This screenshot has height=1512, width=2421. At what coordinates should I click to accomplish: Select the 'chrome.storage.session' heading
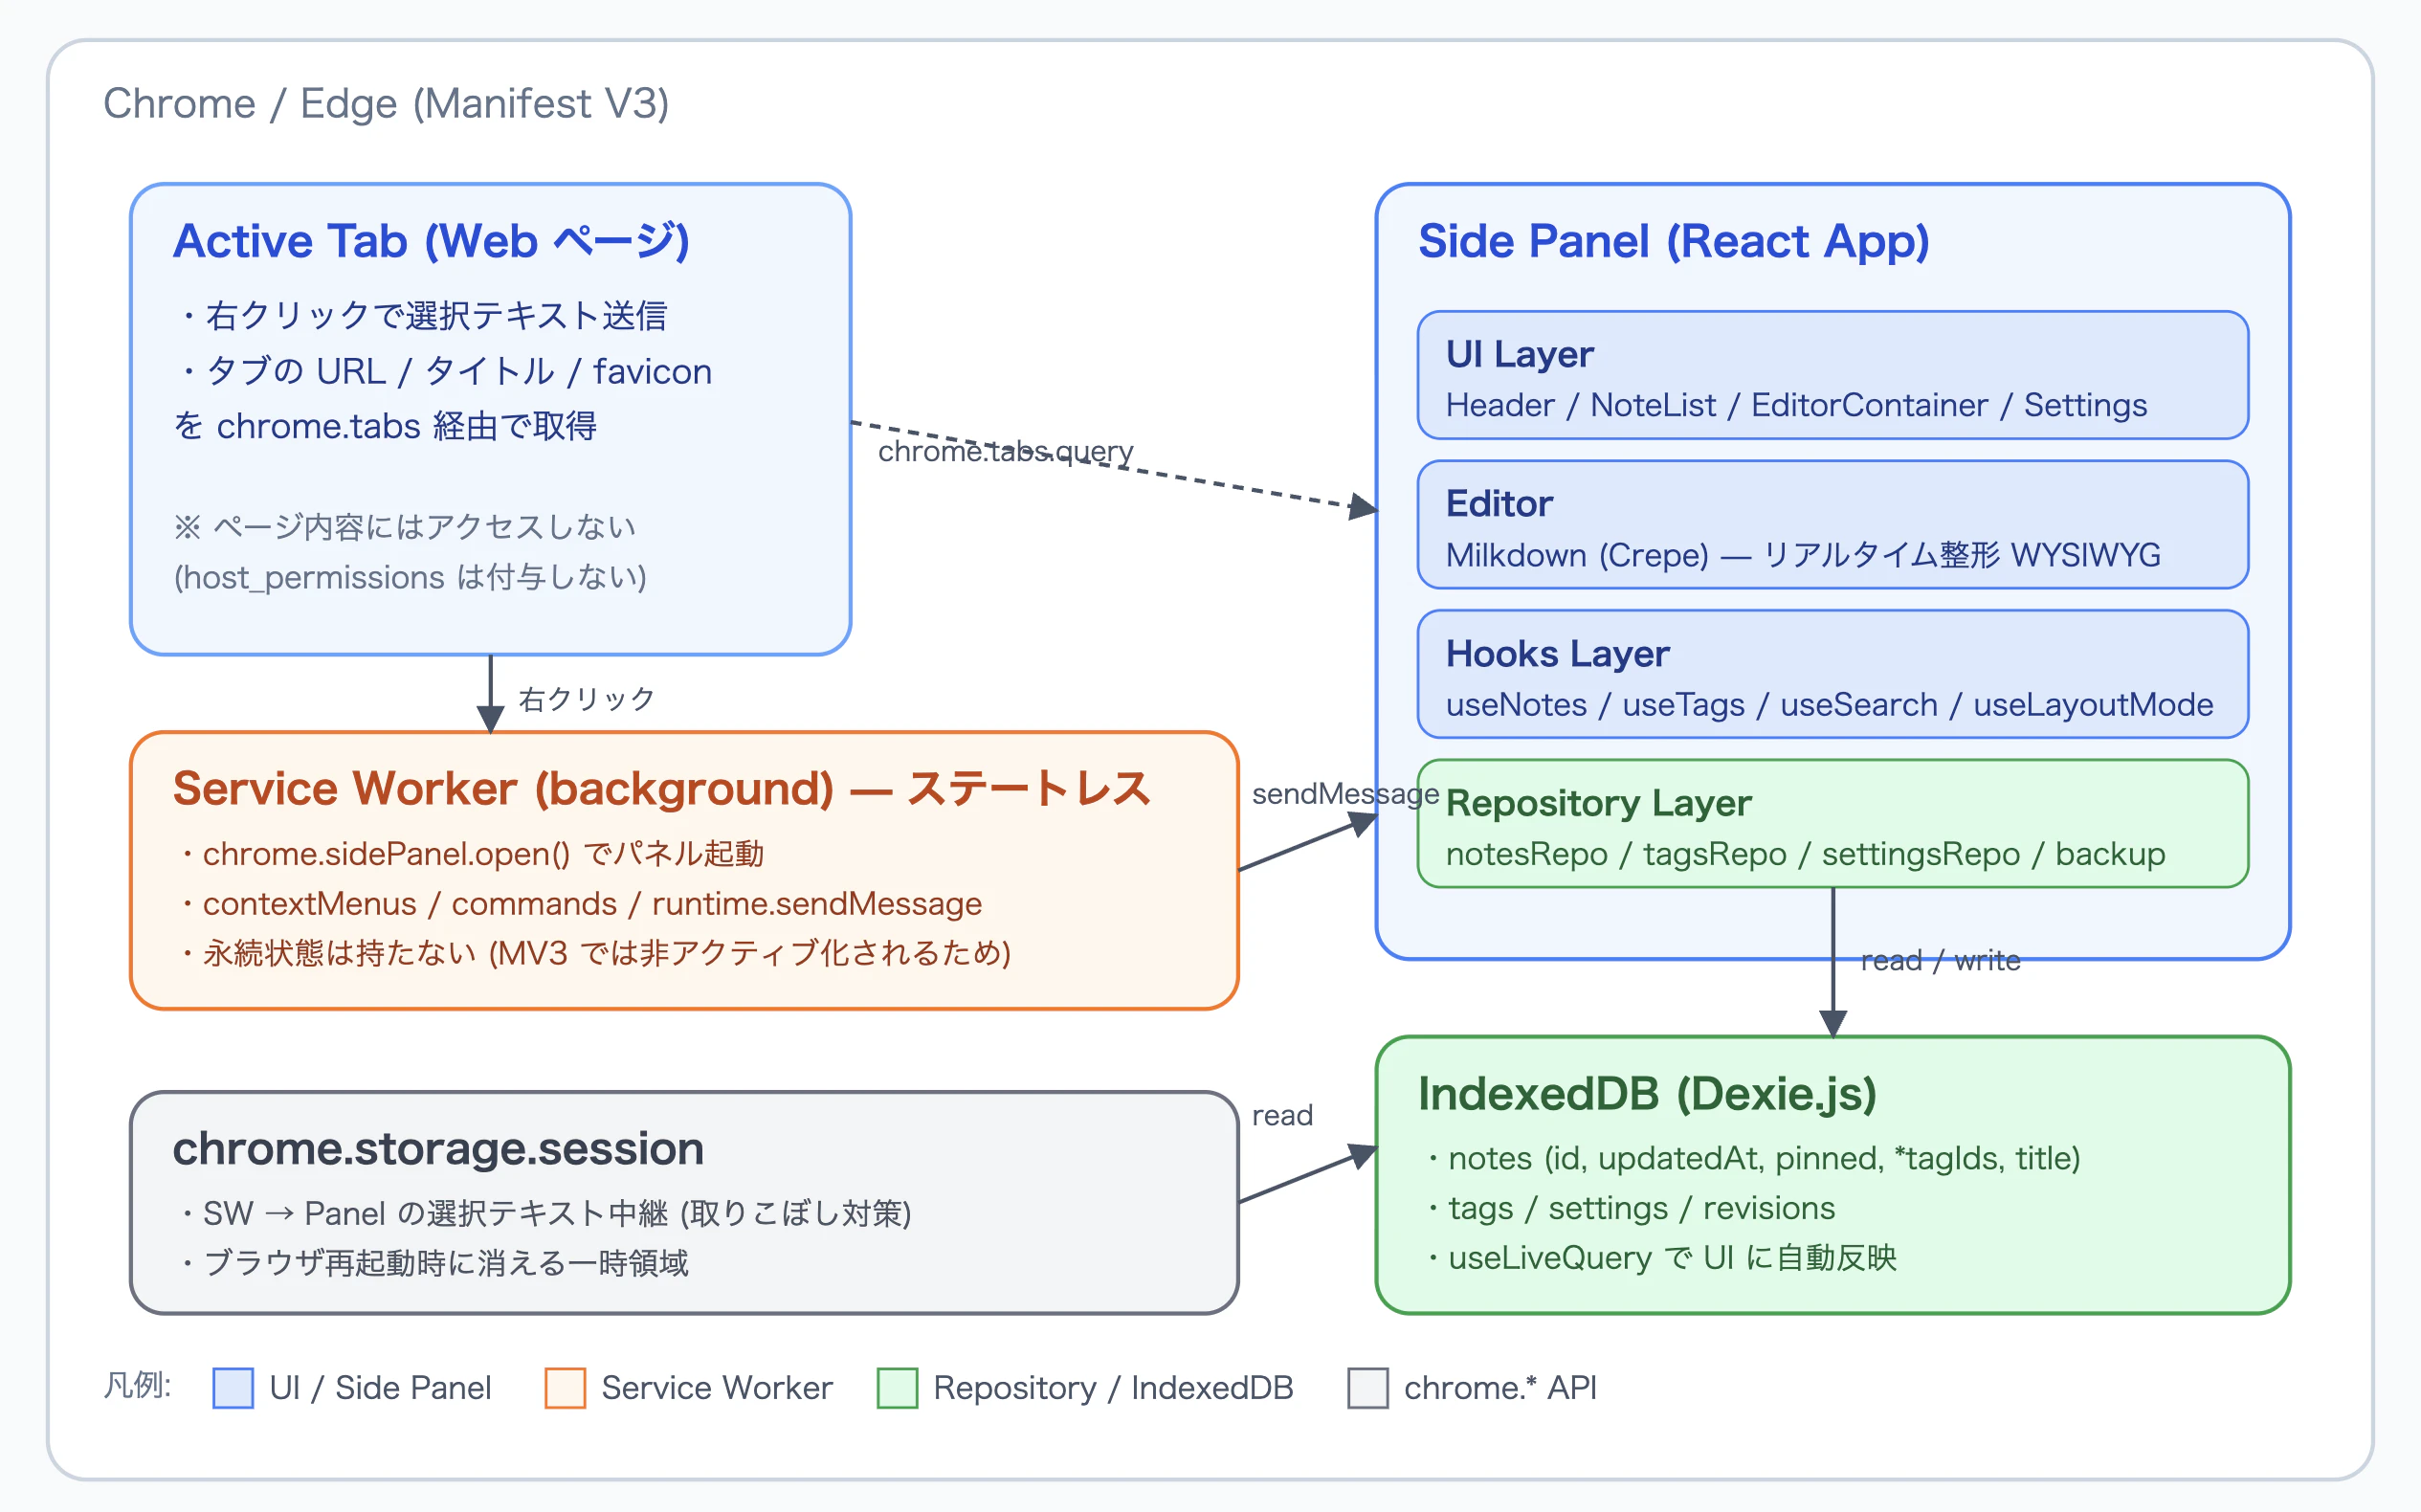tap(438, 1149)
